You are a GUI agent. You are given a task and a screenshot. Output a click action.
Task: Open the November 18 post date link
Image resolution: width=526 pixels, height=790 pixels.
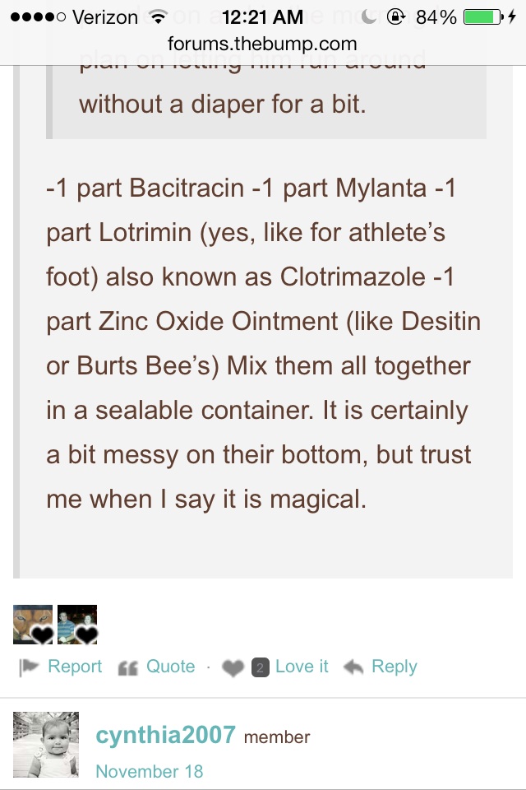[x=150, y=771]
